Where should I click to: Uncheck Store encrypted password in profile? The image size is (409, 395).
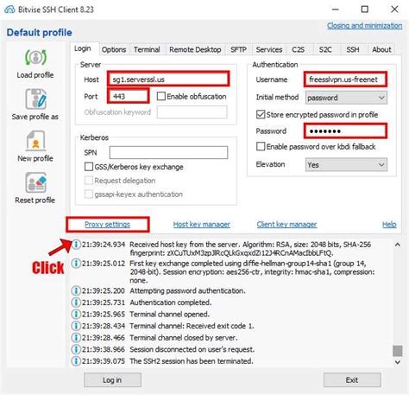tap(261, 115)
